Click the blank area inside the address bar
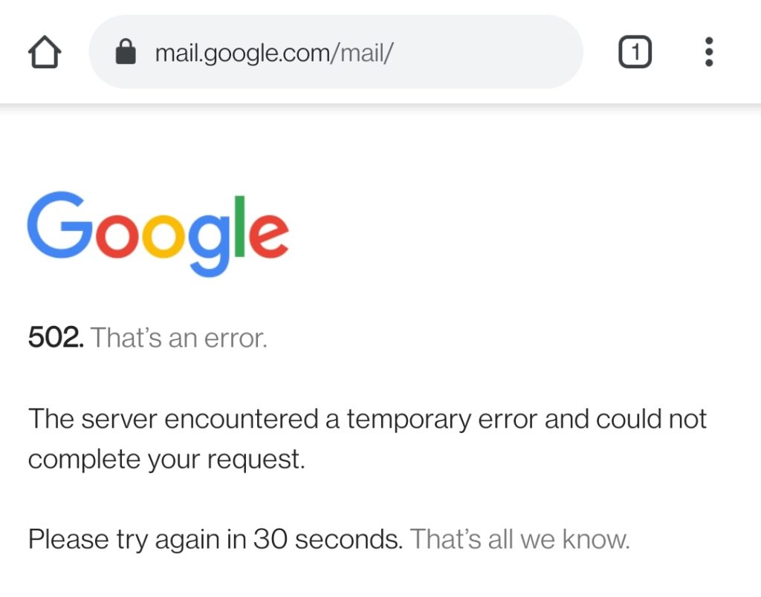 (490, 52)
